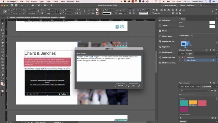This screenshot has height=123, width=218.
Task: Click the Bridge icon in application bar
Action: coord(12,5)
